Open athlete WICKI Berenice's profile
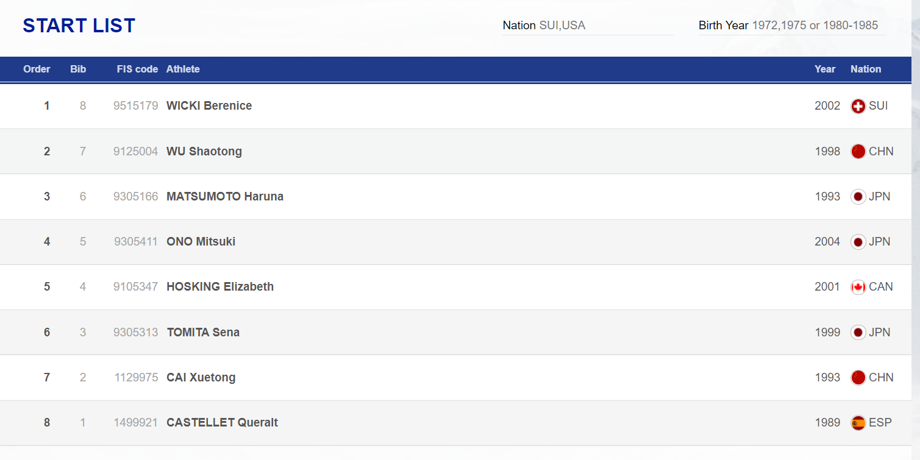Screen dimensions: 920x460 pyautogui.click(x=209, y=106)
